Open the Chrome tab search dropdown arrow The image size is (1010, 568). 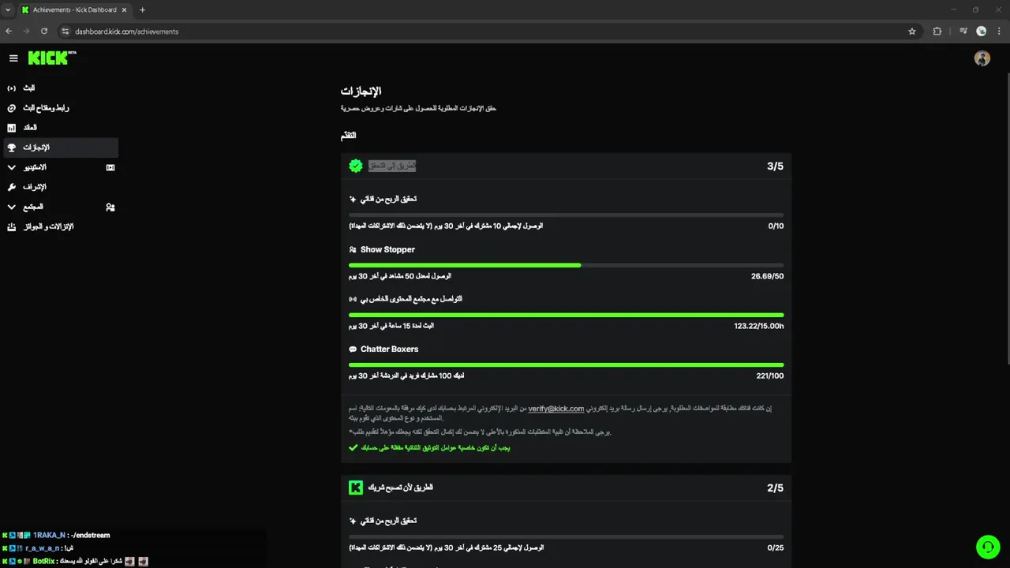8,9
